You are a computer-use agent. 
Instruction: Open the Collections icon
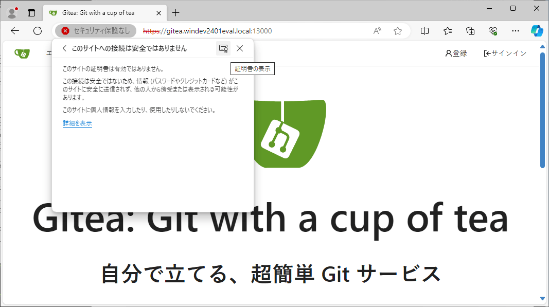pos(470,31)
